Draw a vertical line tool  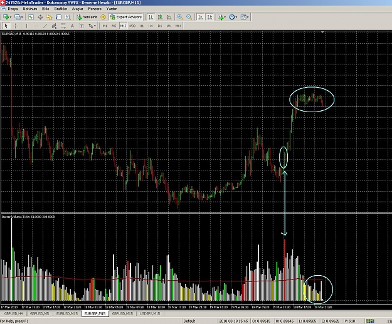[x=26, y=26]
